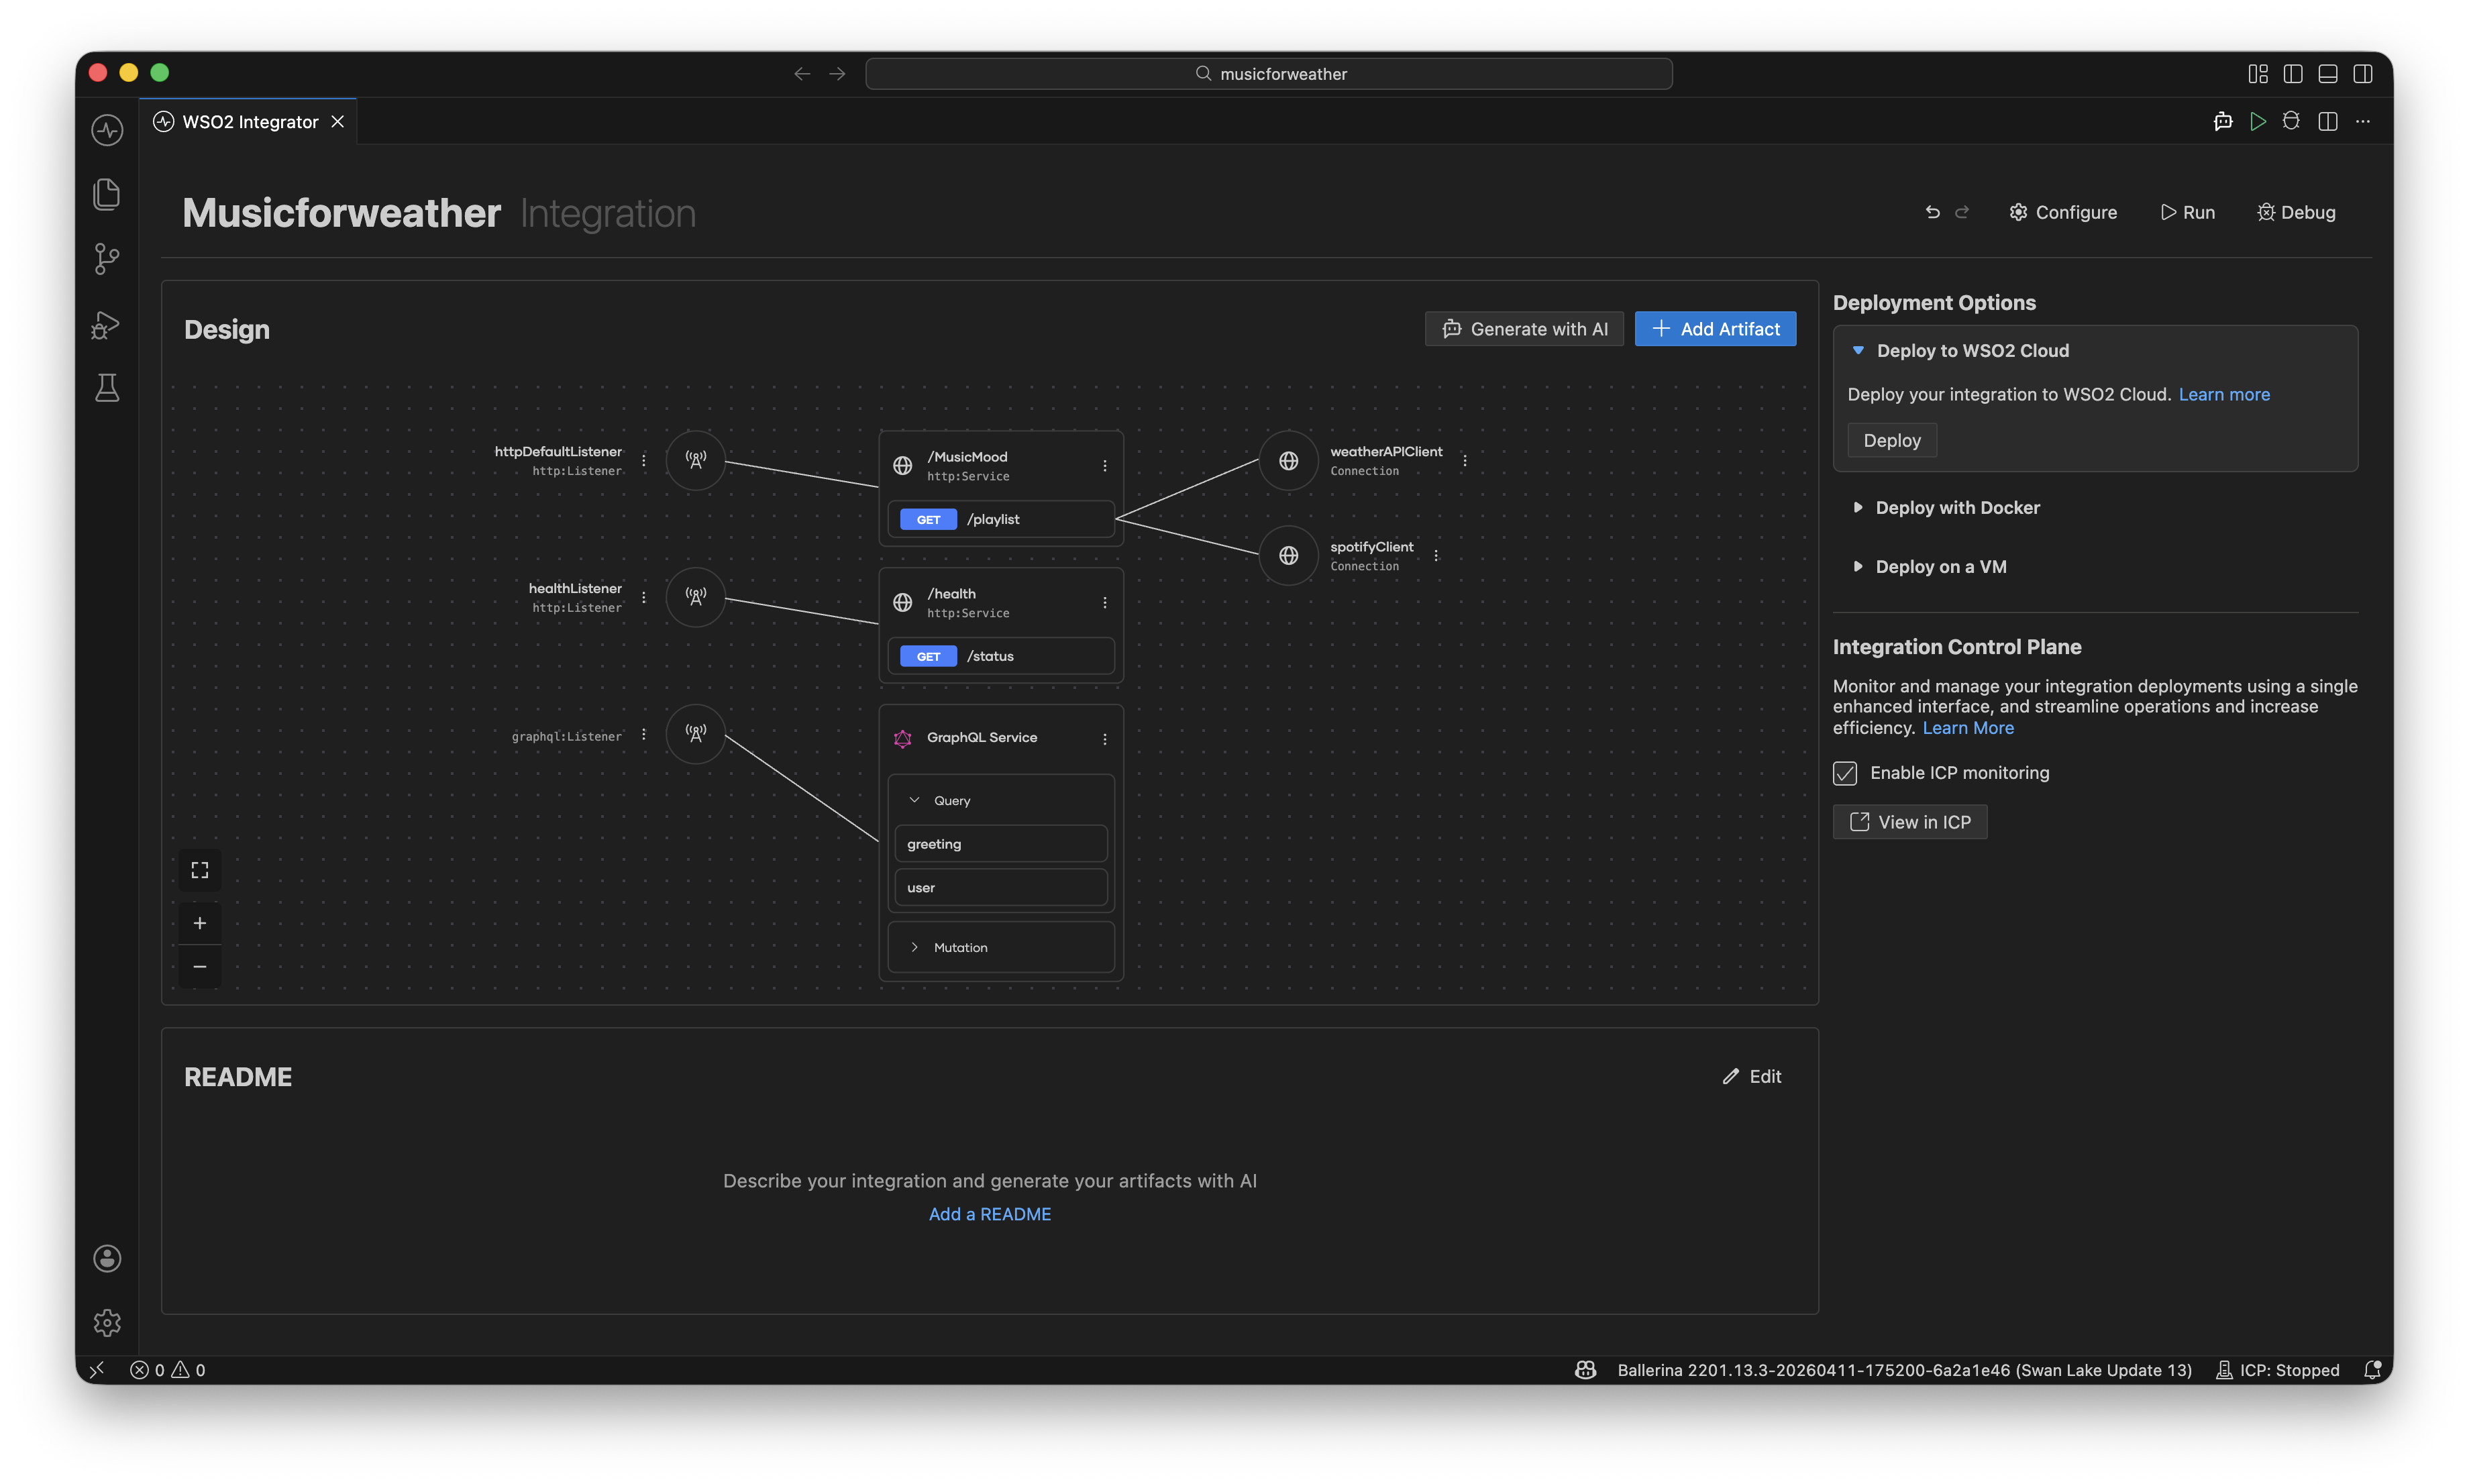Viewport: 2469px width, 1484px height.
Task: Open more options for spotifyClient
Action: pos(1435,555)
